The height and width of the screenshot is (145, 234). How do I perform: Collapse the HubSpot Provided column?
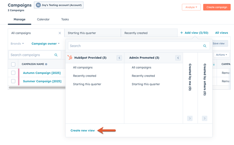[119, 58]
